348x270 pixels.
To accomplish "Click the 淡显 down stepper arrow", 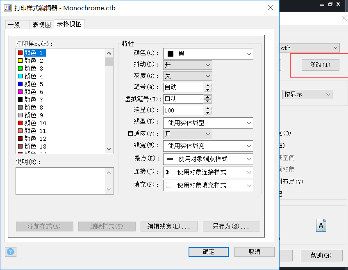I will tap(208, 112).
